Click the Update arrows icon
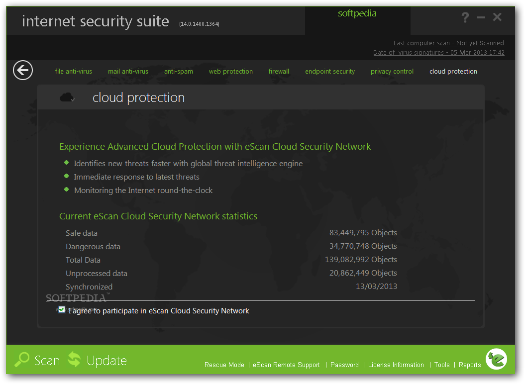 tap(74, 360)
